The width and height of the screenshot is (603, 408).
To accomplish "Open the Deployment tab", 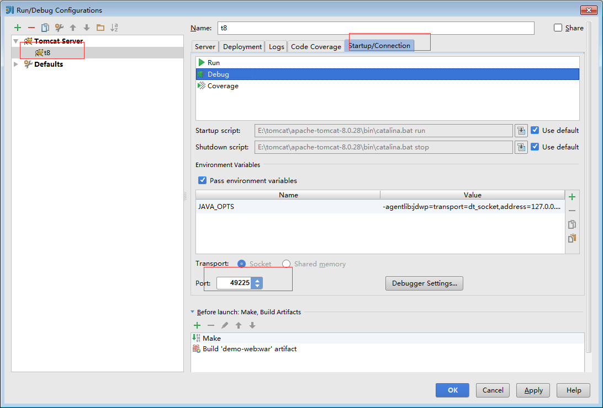I will 242,46.
